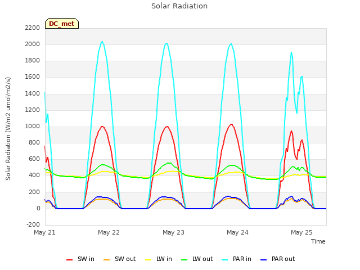
Task: Click the Solar Radiation chart title
Action: coord(179,6)
